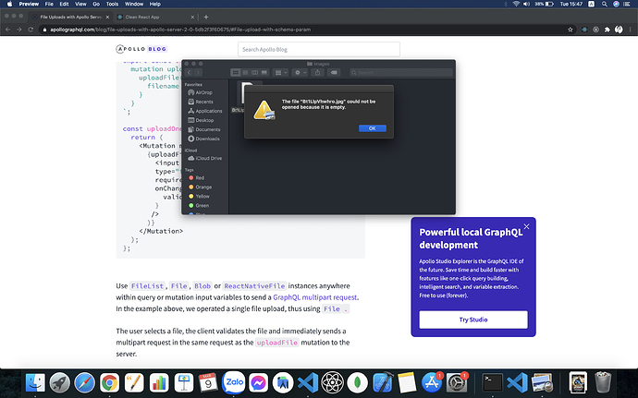This screenshot has height=398, width=638.
Task: Open Help menu in menu bar
Action: coord(155,4)
